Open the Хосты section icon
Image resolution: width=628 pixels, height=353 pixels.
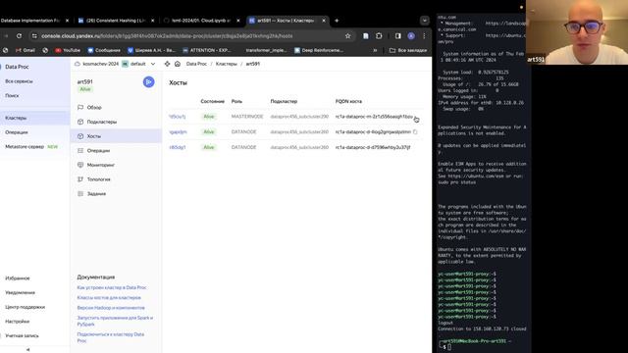tap(80, 136)
